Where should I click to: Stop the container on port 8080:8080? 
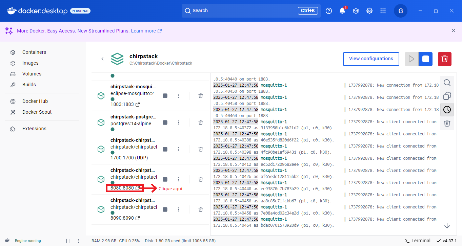coord(165,179)
